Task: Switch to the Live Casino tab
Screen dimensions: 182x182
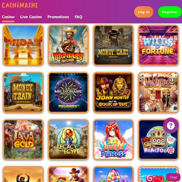Action: pos(31,17)
